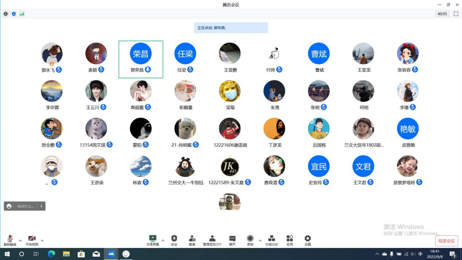
Task: Click the network signal strength icon
Action: coord(22,14)
